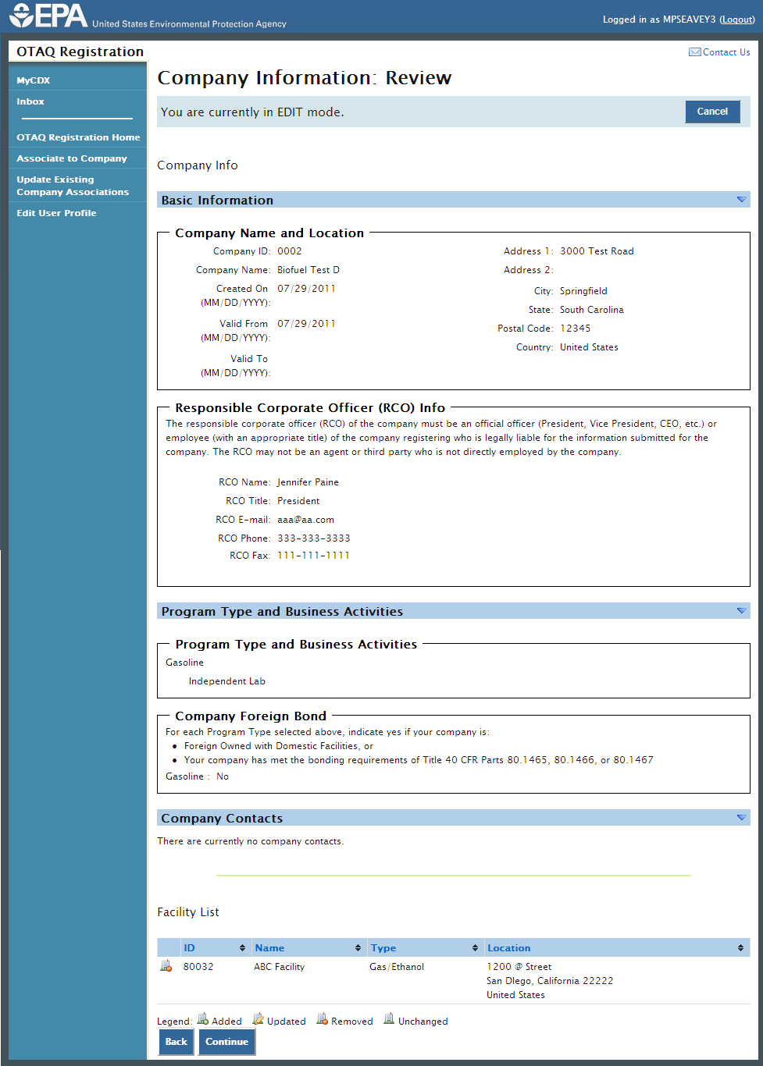Click RCO Phone value 333-333-3333
Screen dimensions: 763x1066
[x=314, y=538]
